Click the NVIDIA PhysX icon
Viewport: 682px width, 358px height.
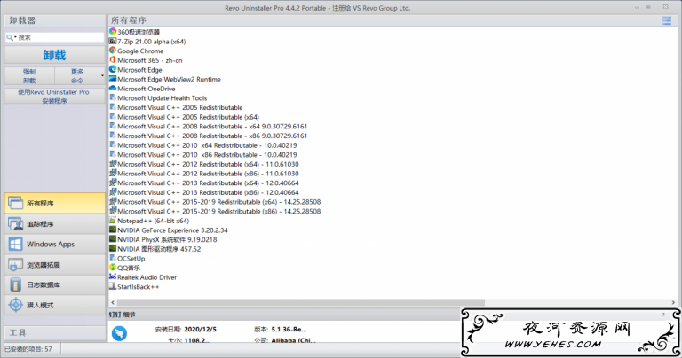[113, 239]
